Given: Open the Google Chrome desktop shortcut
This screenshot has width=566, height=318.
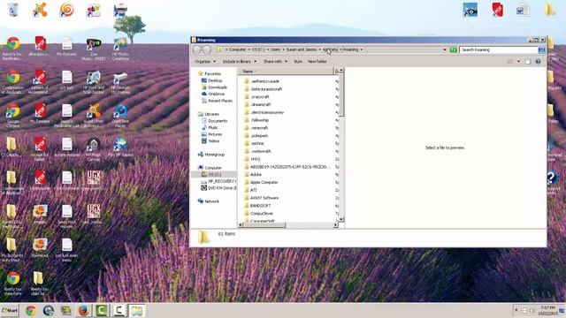Looking at the screenshot, I should 13,116.
